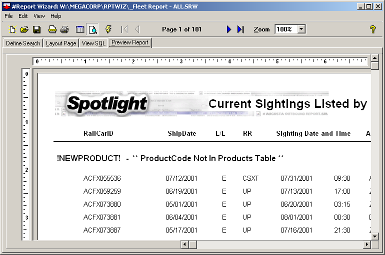Jump to the last page of report
This screenshot has height=255, width=385.
pyautogui.click(x=240, y=29)
